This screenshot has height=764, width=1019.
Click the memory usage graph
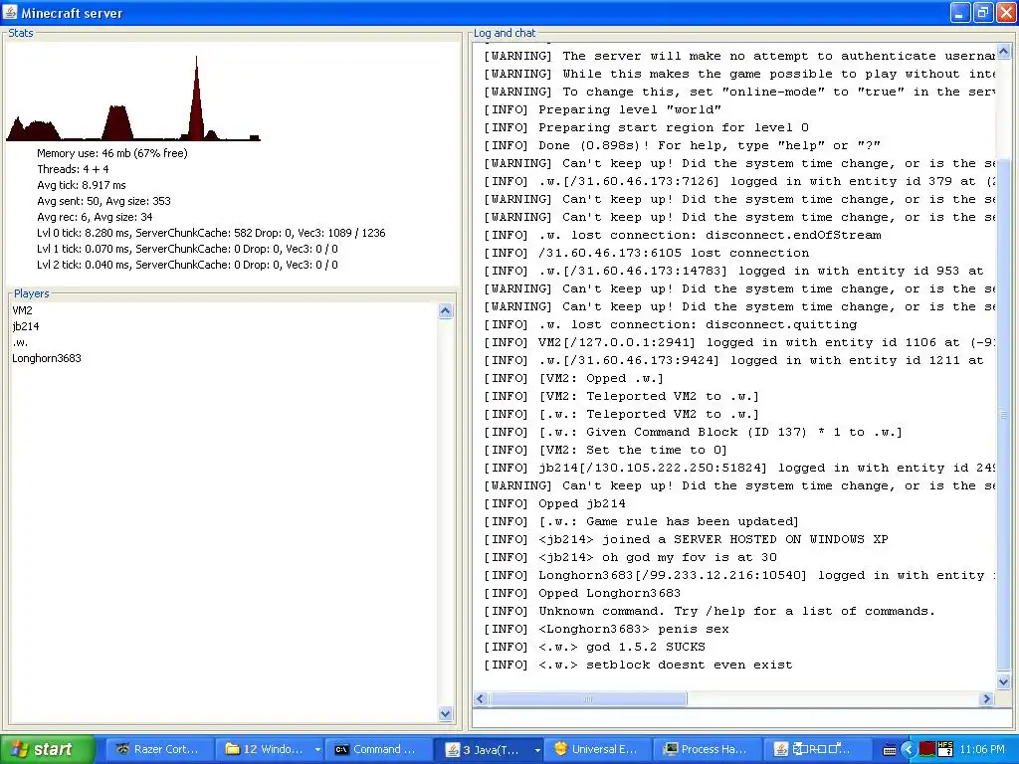133,97
